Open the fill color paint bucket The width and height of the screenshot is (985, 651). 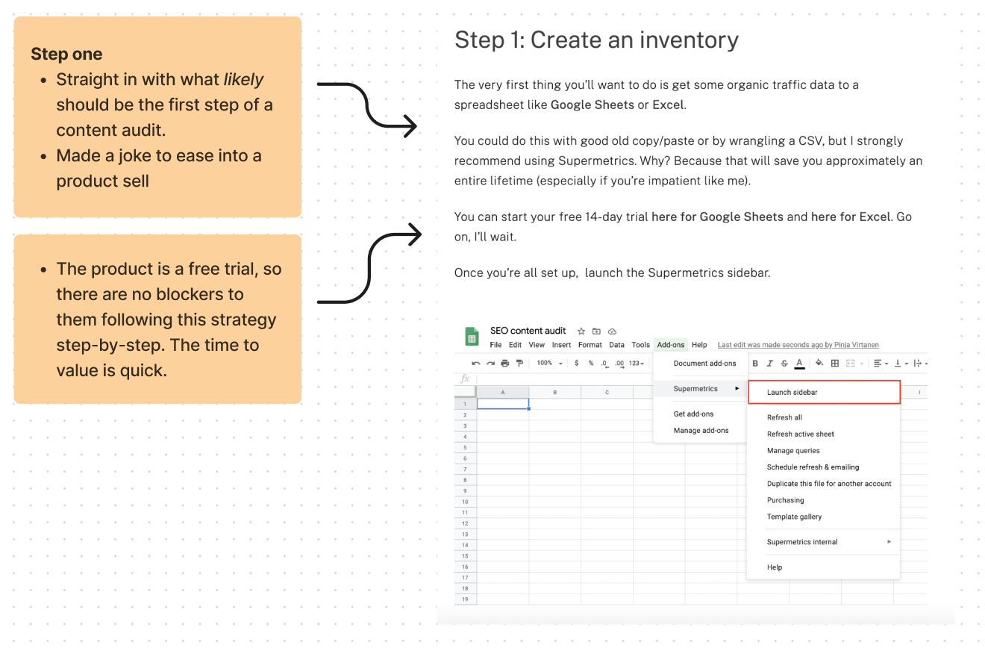819,364
